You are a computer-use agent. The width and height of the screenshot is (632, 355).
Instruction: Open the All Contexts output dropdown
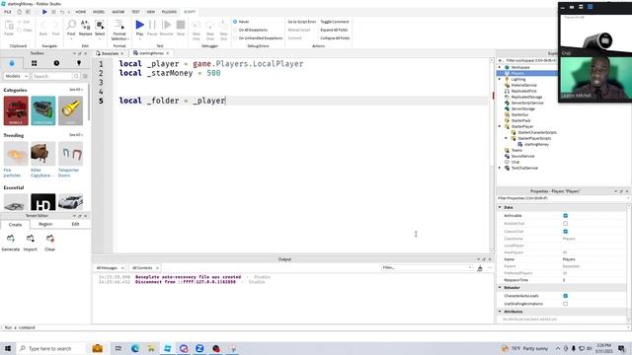click(x=145, y=268)
